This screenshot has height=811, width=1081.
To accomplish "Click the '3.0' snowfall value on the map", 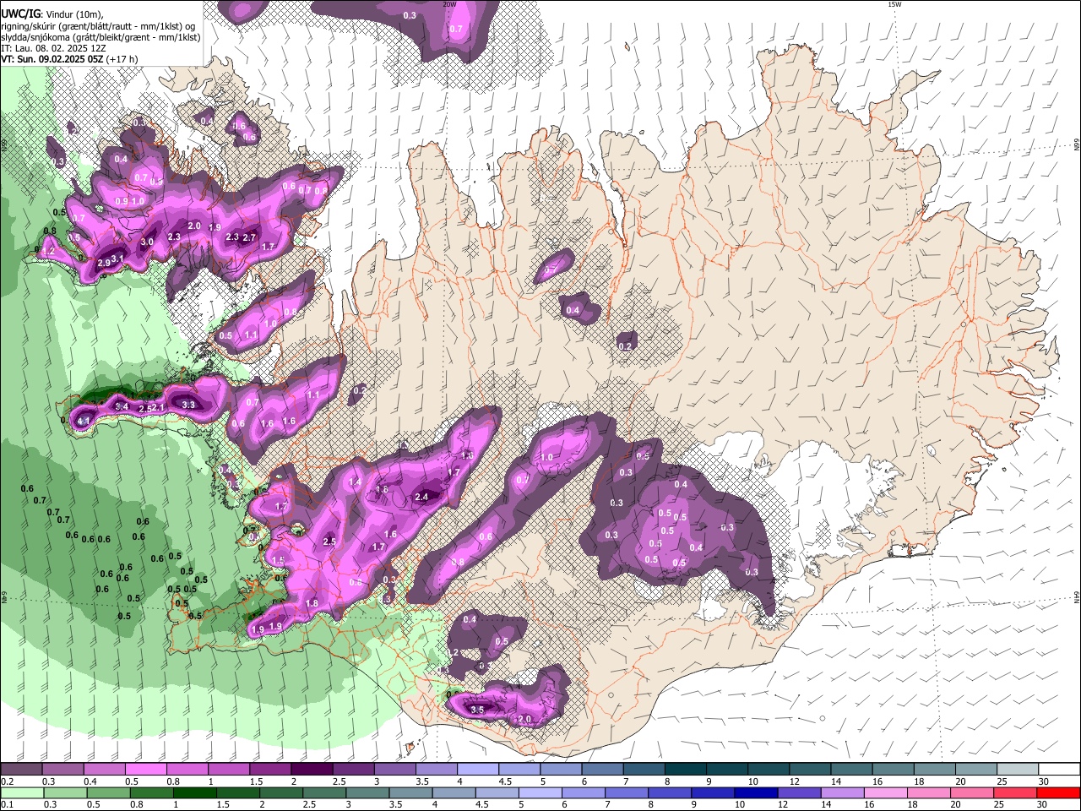I will 147,242.
